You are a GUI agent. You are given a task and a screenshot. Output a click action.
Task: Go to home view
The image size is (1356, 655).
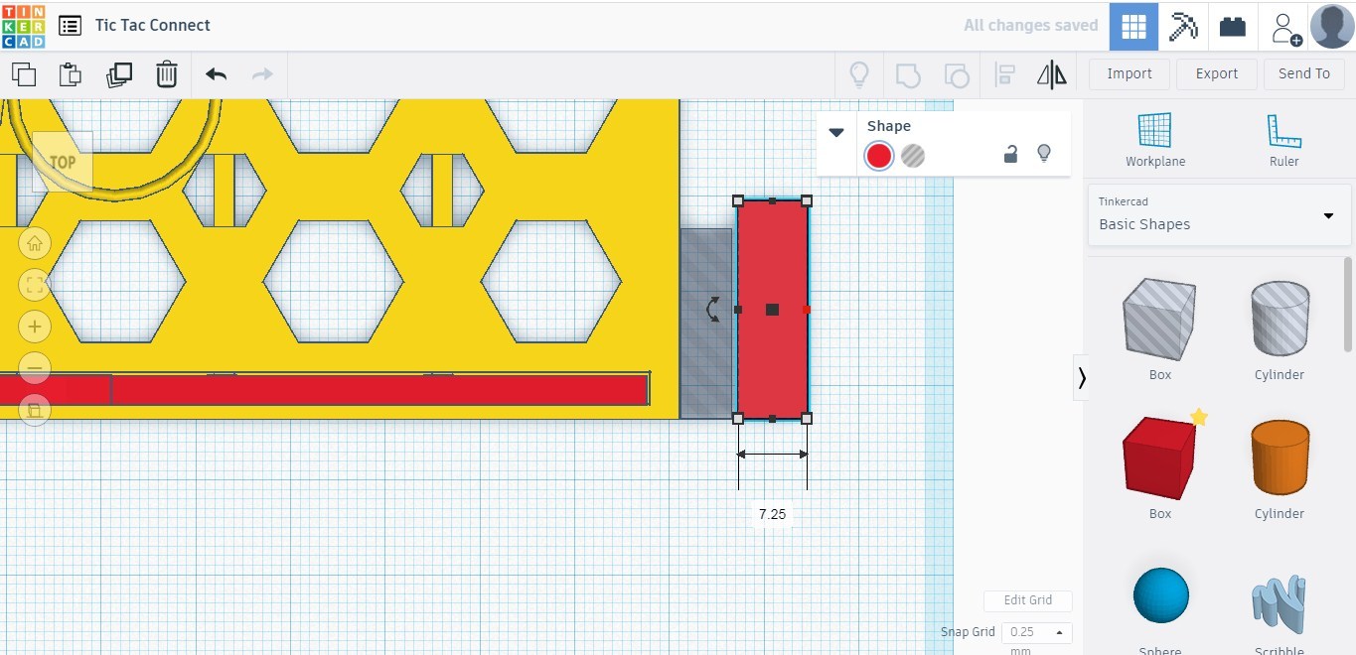[x=35, y=243]
